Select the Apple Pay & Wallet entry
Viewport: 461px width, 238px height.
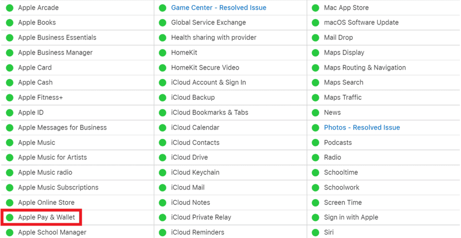click(x=47, y=217)
